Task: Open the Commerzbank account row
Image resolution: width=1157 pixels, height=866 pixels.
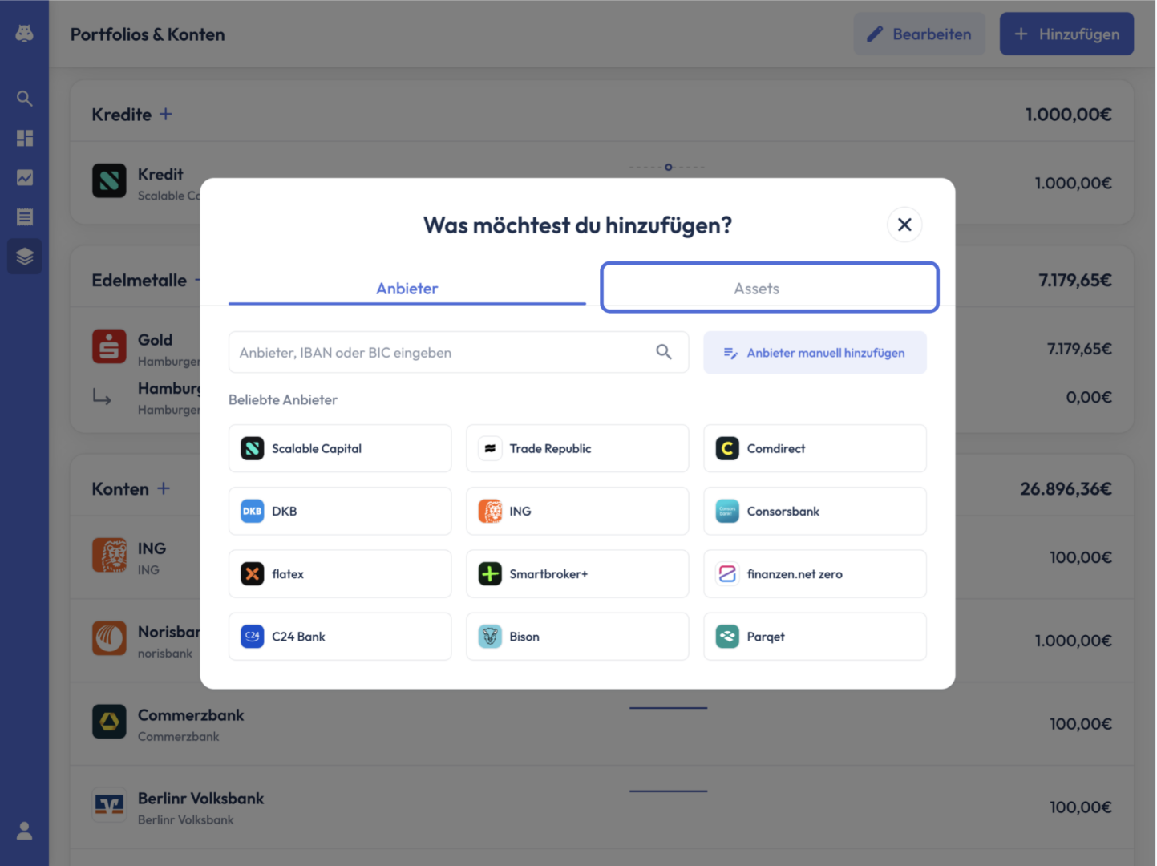Action: click(x=602, y=724)
